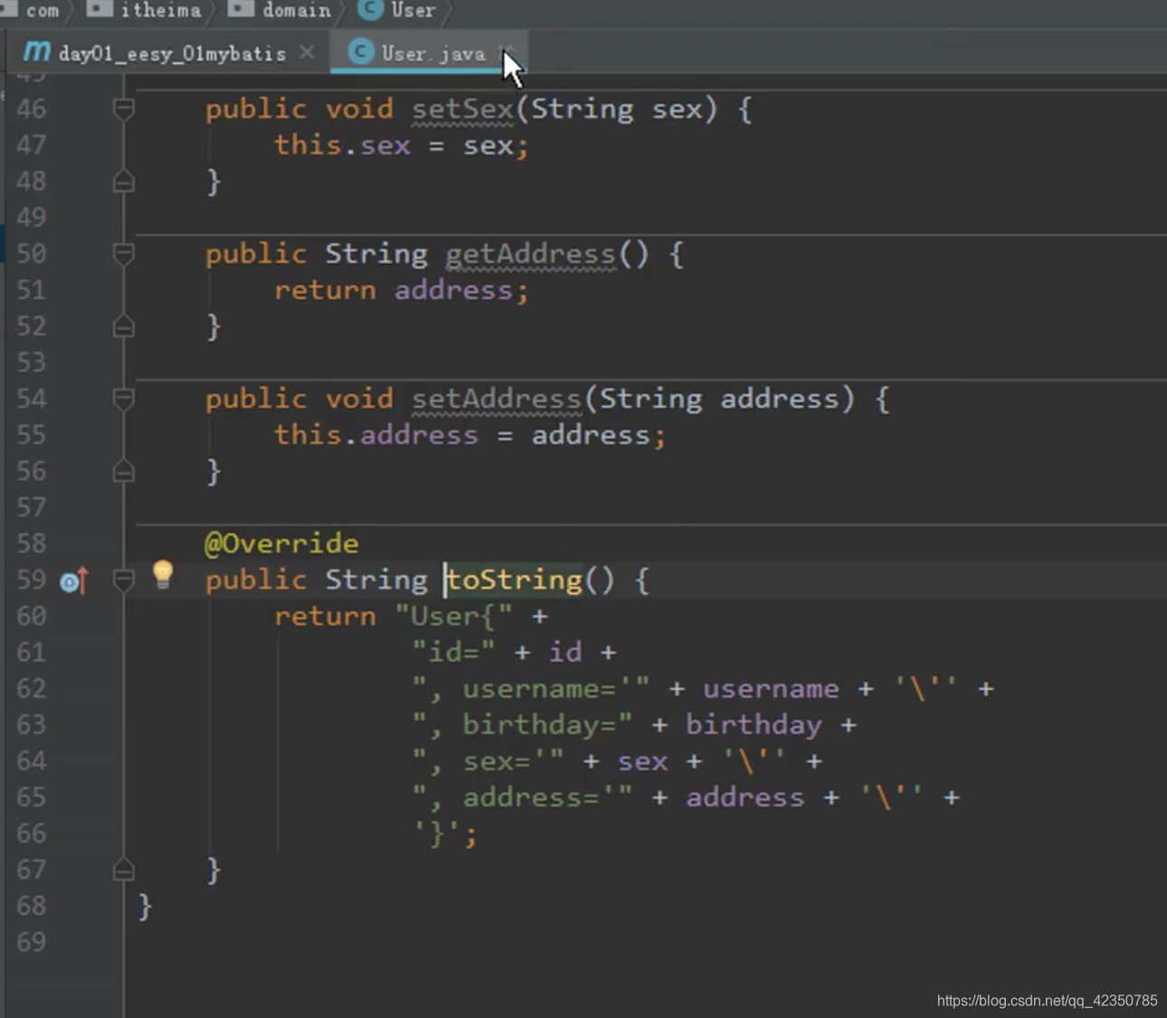Open the day01_eesy_01mybatis tab
The width and height of the screenshot is (1167, 1018).
(172, 53)
